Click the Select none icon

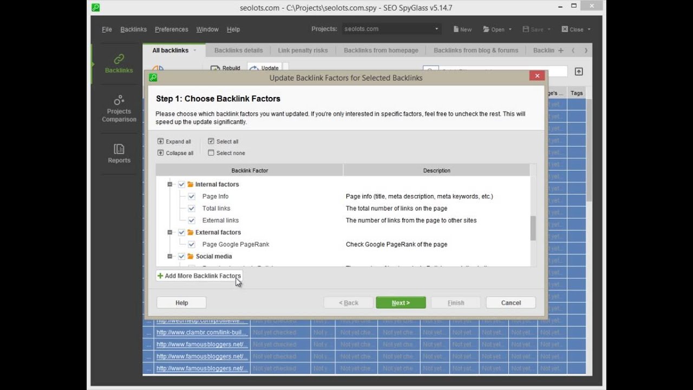pos(211,153)
